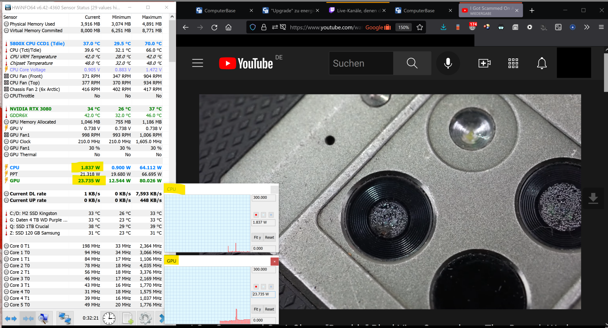The image size is (608, 328).
Task: Open YouTube notifications bell
Action: click(x=542, y=63)
